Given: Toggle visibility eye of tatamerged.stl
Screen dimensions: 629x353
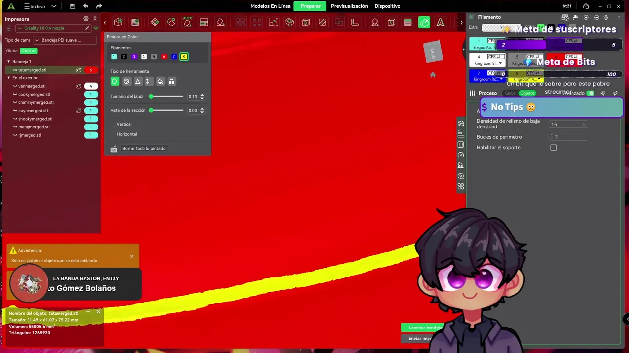Looking at the screenshot, I should point(15,70).
